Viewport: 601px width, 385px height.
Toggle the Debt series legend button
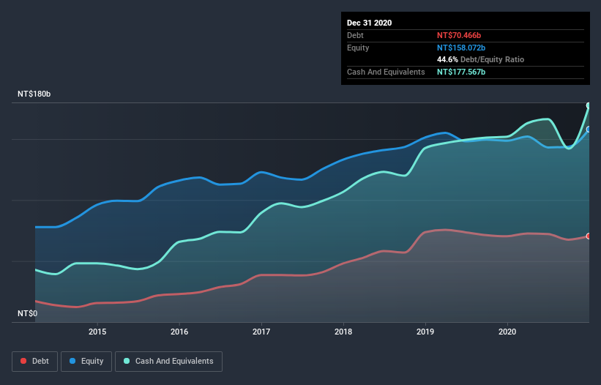(x=34, y=362)
